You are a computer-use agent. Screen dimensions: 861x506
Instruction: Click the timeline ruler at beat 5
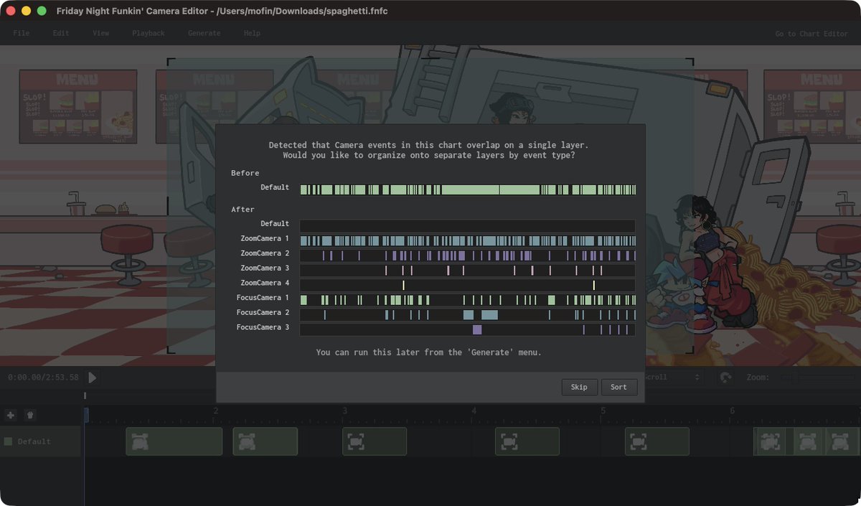pyautogui.click(x=603, y=411)
